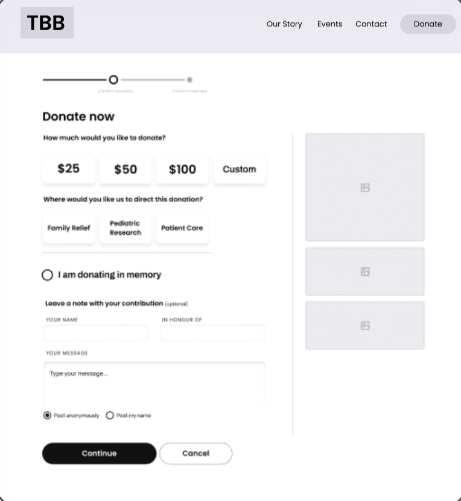Direct the donation to Pediatric Research
This screenshot has height=501, width=461.
tap(126, 228)
